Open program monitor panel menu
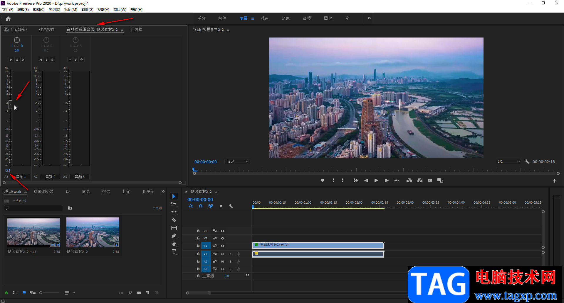 coord(228,30)
